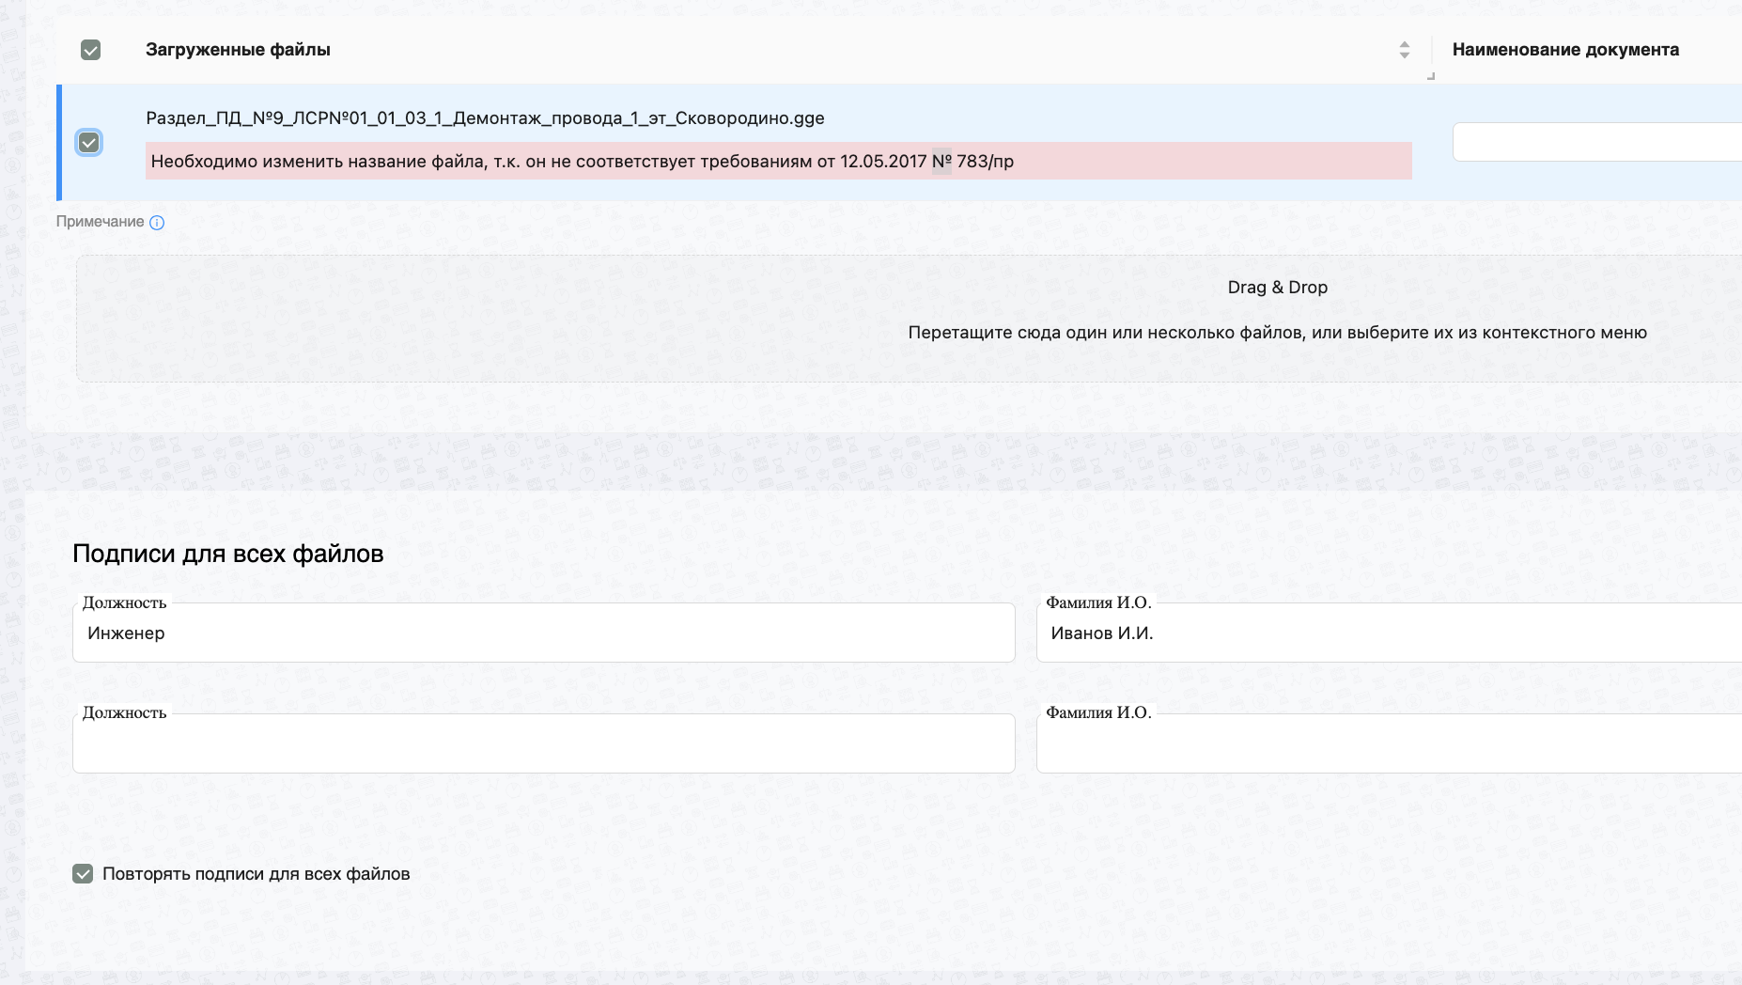Open the info icon beside Примечание
The height and width of the screenshot is (985, 1742).
157,223
